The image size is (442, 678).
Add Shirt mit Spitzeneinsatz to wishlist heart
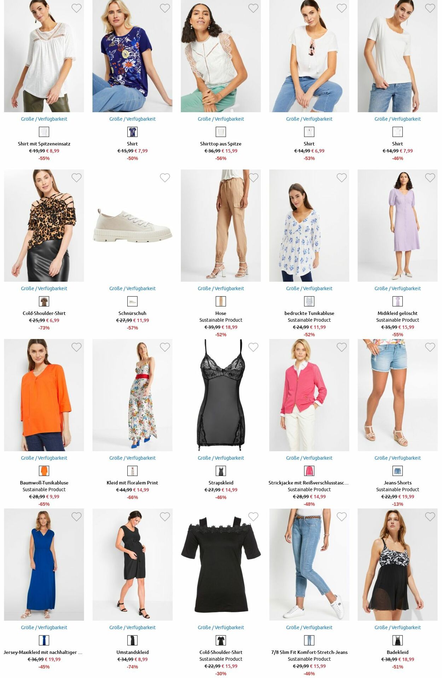point(76,8)
